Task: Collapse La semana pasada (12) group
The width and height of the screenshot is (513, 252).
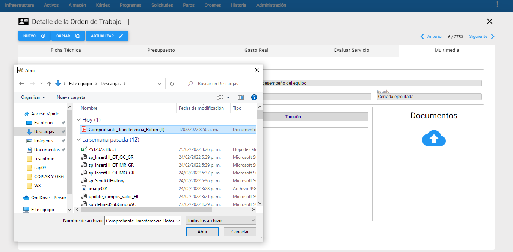Action: pyautogui.click(x=78, y=140)
